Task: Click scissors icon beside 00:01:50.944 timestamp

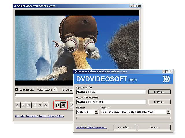Action: 55,89
